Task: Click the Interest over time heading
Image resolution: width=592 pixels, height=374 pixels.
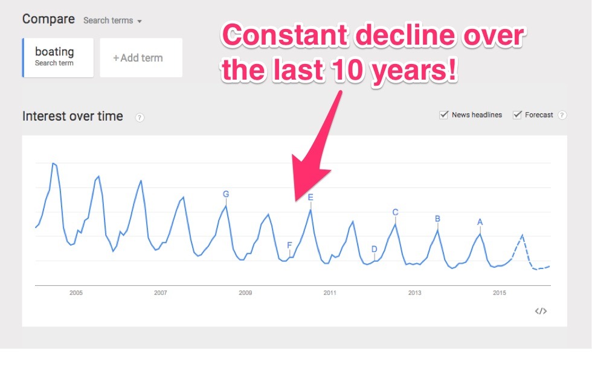Action: pyautogui.click(x=72, y=116)
